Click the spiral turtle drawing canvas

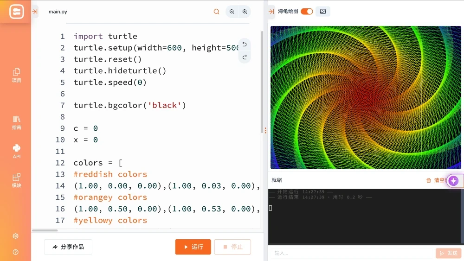tap(366, 97)
